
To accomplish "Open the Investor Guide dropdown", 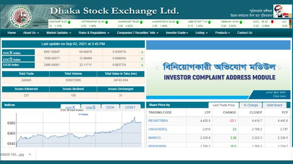I will coord(177,33).
